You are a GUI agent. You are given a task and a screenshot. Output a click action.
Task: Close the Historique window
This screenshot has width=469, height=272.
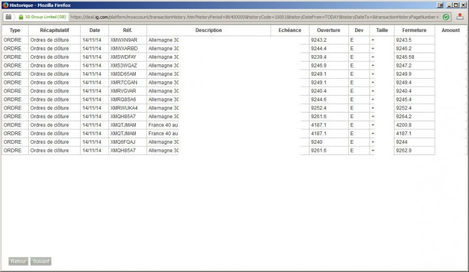coord(463,5)
